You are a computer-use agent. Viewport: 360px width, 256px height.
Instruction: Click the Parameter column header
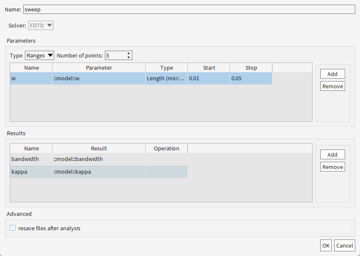(x=99, y=68)
